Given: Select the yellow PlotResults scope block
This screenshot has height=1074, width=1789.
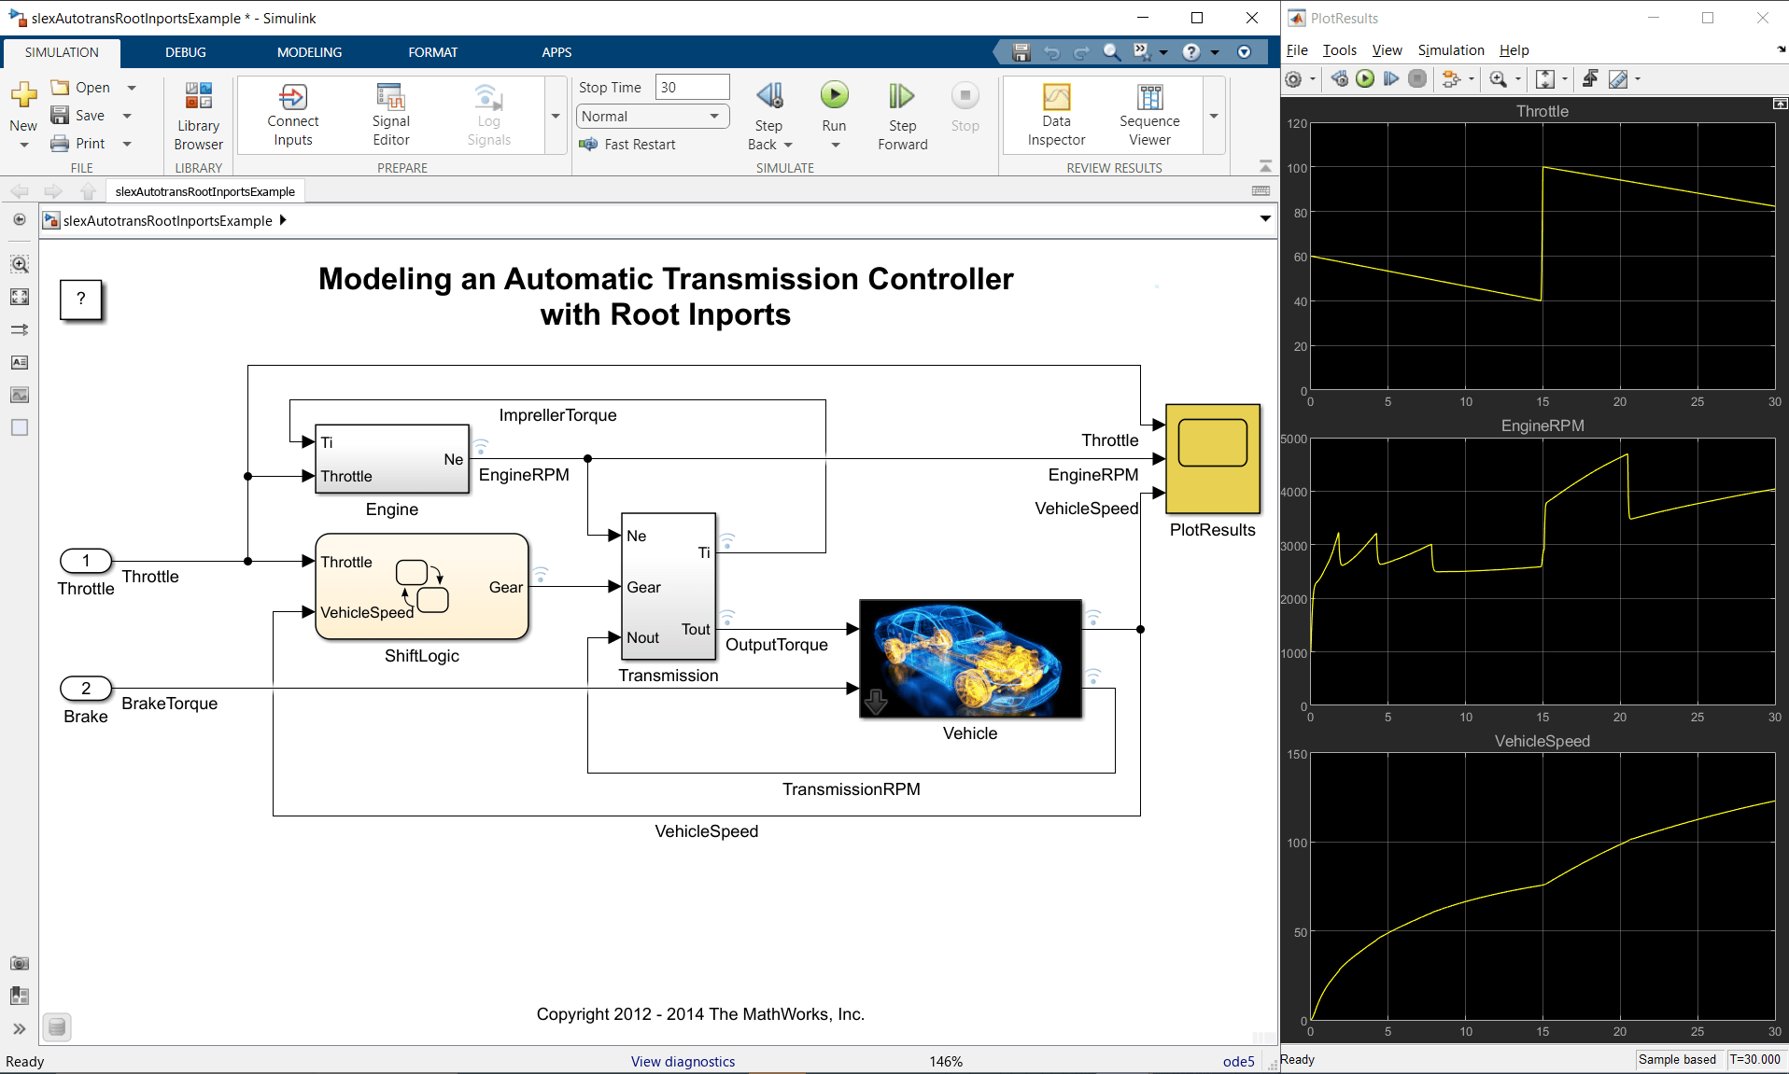Looking at the screenshot, I should click(1212, 458).
